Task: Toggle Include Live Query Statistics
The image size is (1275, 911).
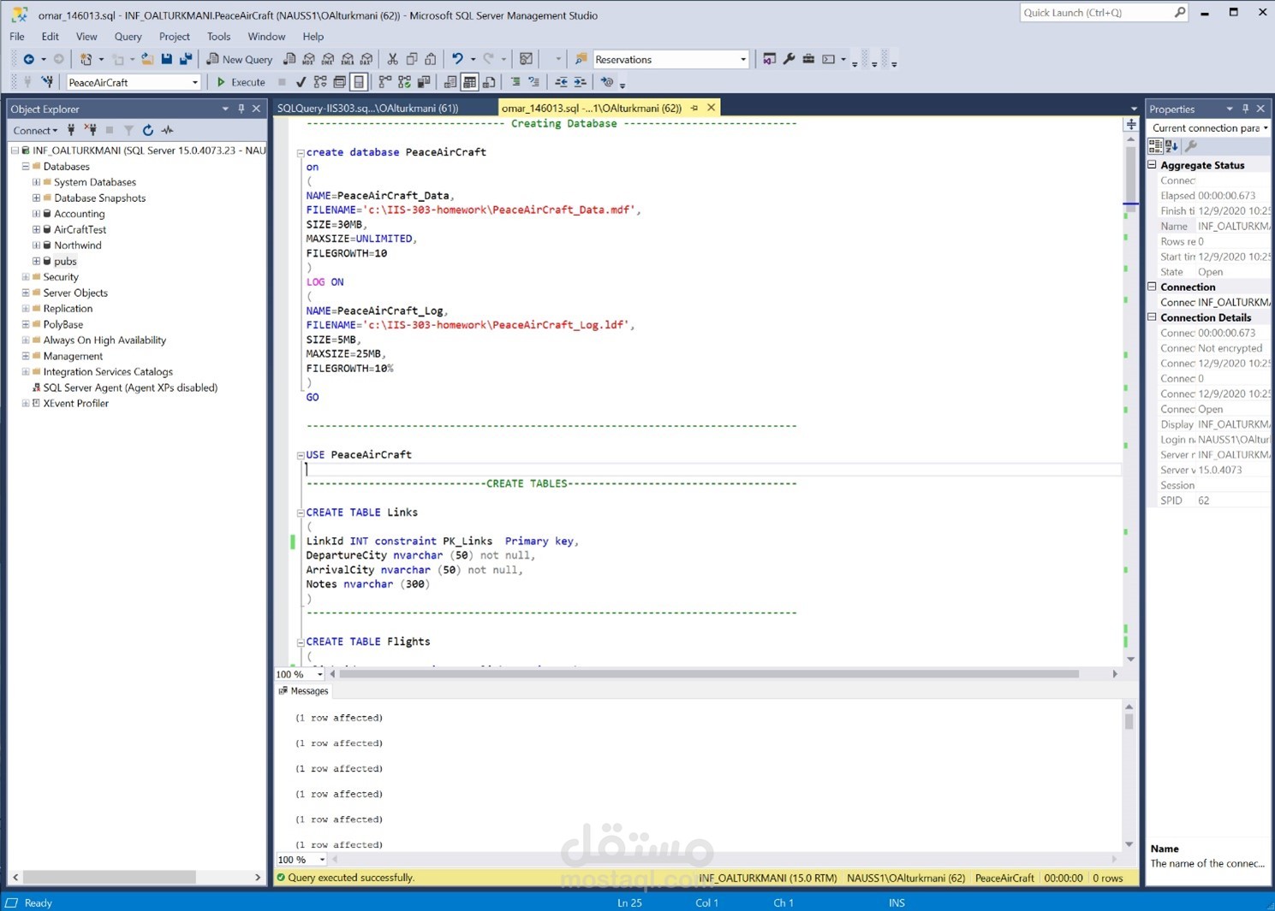Action: coord(404,82)
